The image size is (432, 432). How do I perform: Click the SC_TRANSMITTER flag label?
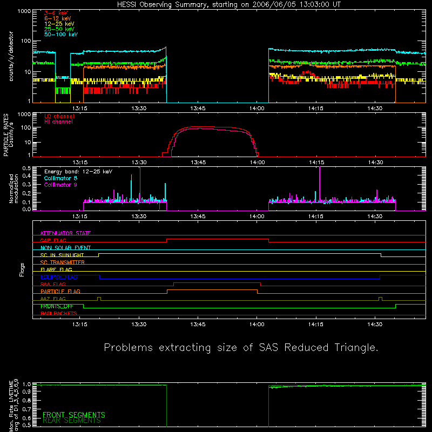[62, 262]
